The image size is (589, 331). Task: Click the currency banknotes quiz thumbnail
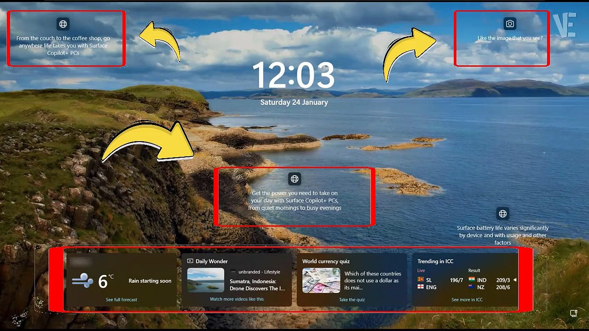[321, 280]
